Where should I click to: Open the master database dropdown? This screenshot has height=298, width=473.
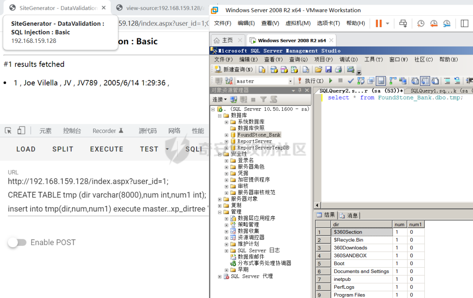290,81
